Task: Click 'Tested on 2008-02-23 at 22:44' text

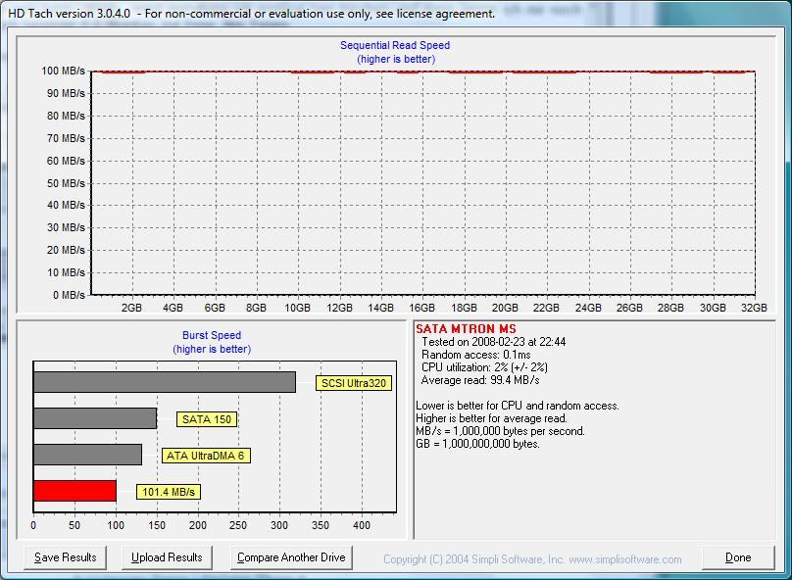Action: tap(493, 342)
